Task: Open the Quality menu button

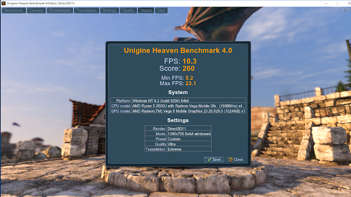Action: [x=128, y=10]
